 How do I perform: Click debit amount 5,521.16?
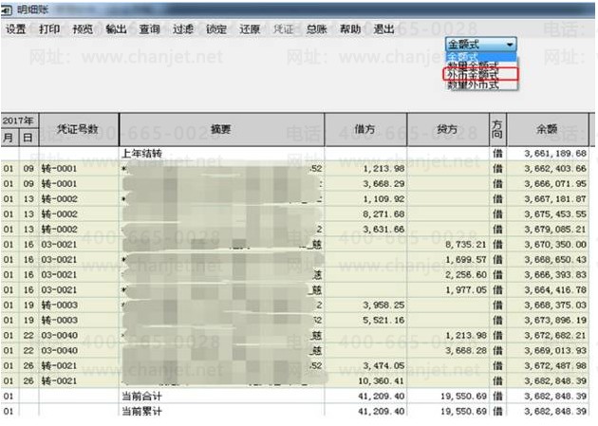coord(383,320)
